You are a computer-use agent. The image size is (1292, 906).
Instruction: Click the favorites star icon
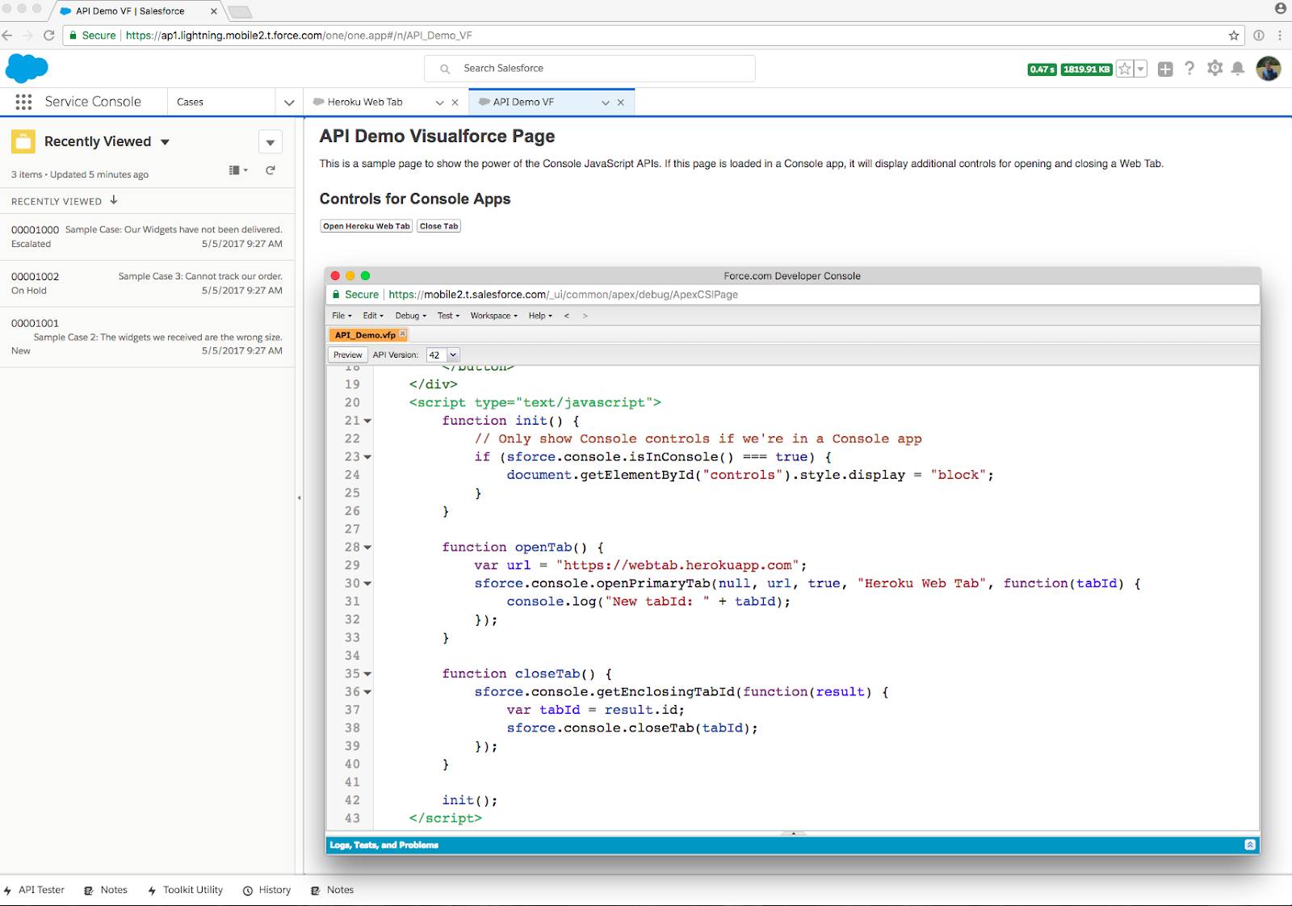1125,69
